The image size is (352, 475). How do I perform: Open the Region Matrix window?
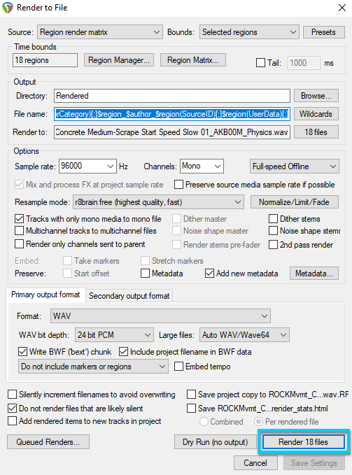point(193,60)
